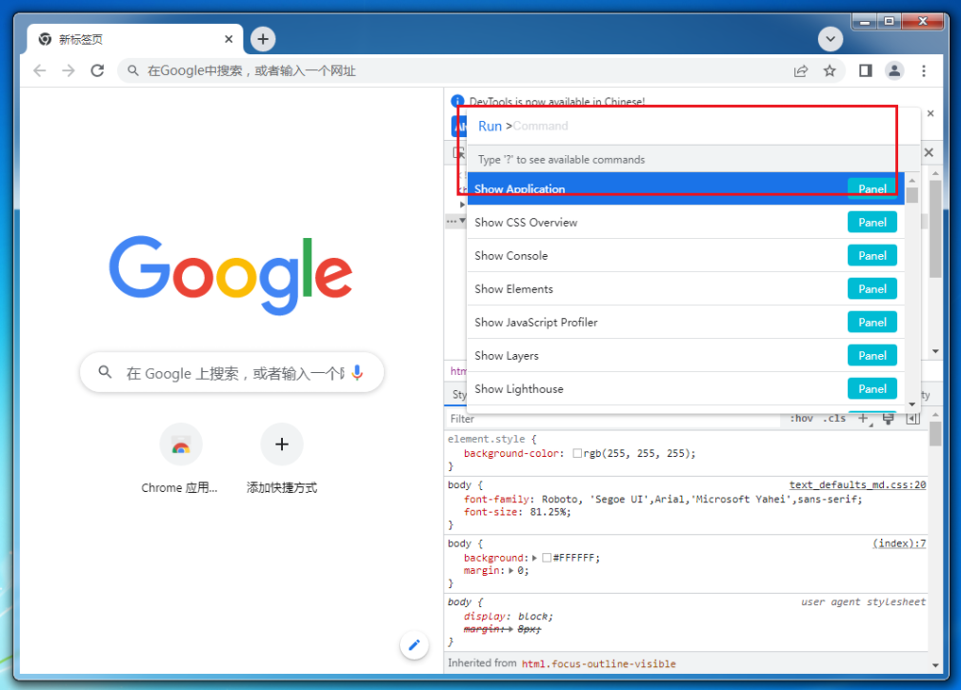Open #FFFFFF background color swatch
This screenshot has width=961, height=690.
tap(547, 558)
